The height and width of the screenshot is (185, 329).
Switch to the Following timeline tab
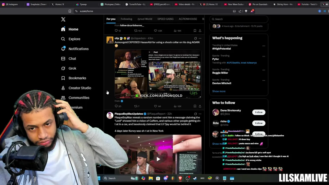coord(126,19)
